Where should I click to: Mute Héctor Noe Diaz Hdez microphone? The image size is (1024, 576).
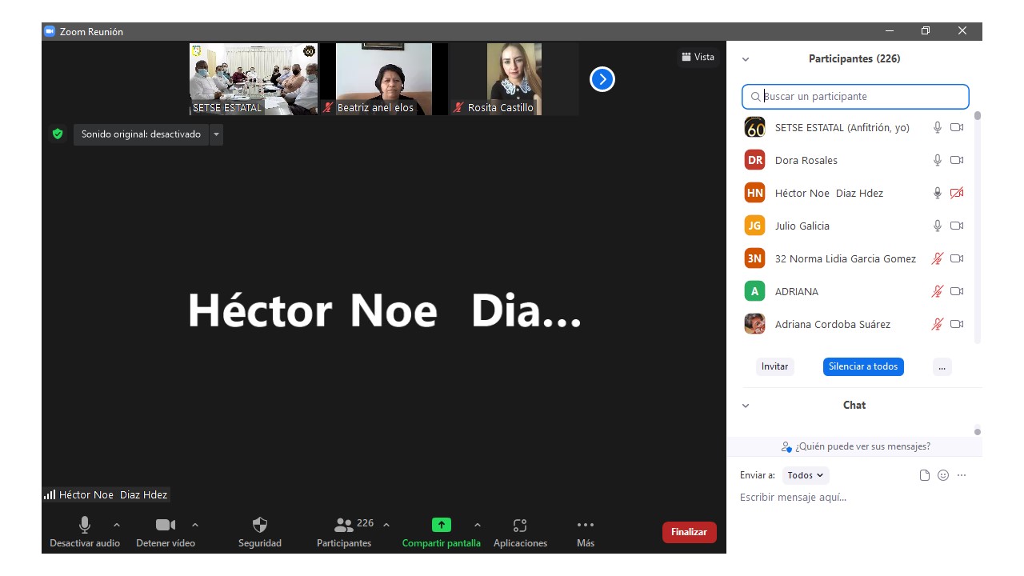point(938,193)
